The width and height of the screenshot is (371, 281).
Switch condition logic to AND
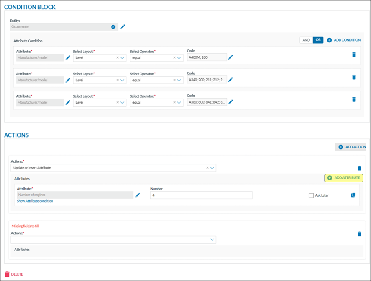click(x=306, y=40)
